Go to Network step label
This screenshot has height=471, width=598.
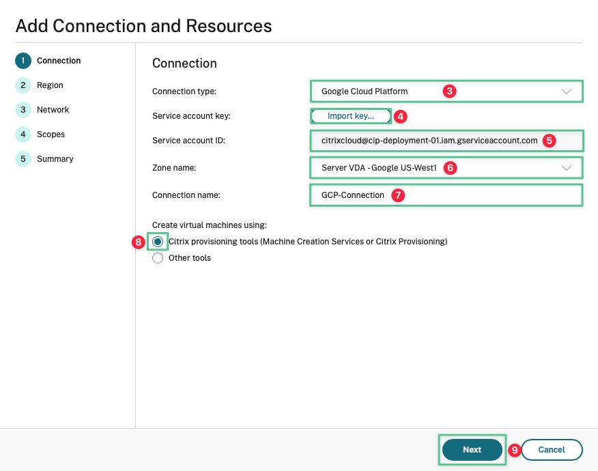pyautogui.click(x=53, y=110)
